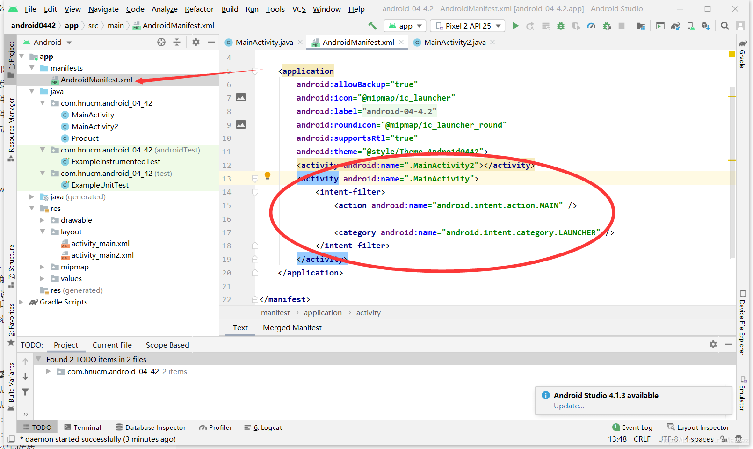
Task: Toggle the Gradle side tab
Action: tap(742, 54)
